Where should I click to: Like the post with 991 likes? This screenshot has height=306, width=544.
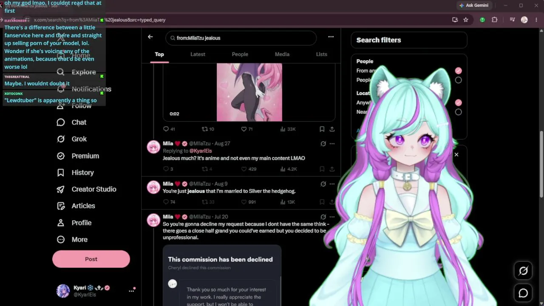249,202
